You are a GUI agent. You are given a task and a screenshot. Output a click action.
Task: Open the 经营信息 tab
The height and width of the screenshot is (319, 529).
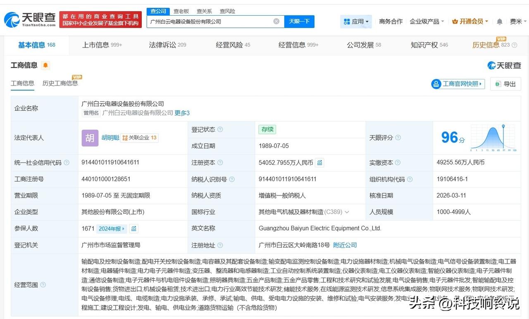[x=298, y=45]
